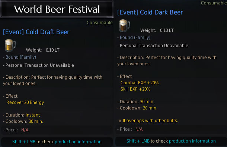Click Bound (Family) under Cold Dark Beer

[134, 37]
